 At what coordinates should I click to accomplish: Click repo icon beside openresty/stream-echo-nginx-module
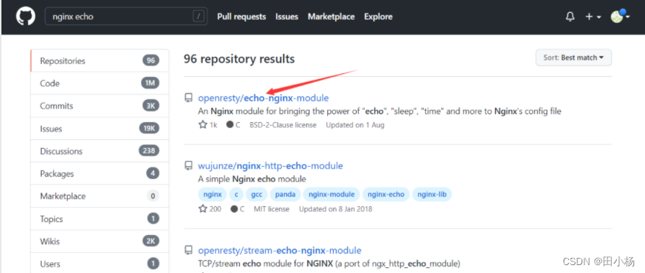(188, 250)
